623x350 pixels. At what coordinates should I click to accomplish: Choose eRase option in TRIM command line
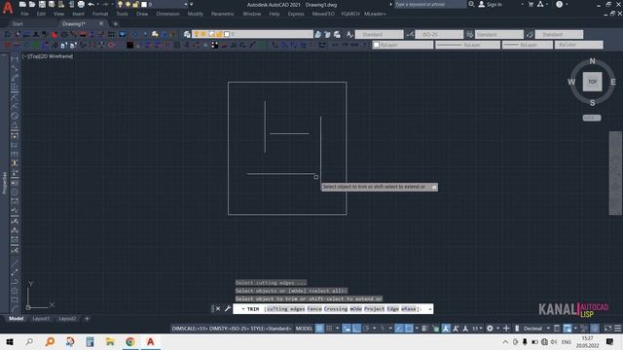[408, 309]
